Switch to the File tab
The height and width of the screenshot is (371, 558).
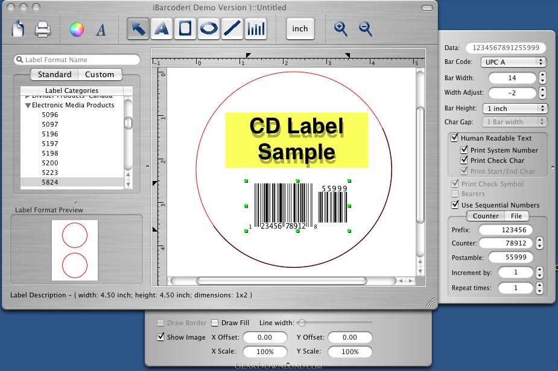click(516, 216)
